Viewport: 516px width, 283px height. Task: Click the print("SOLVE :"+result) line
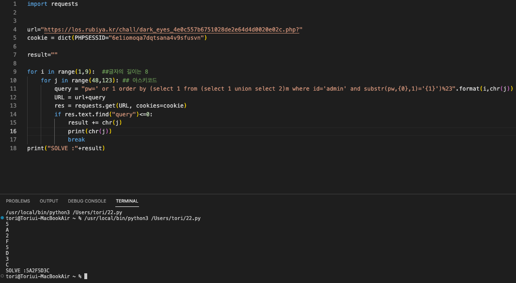(x=66, y=148)
